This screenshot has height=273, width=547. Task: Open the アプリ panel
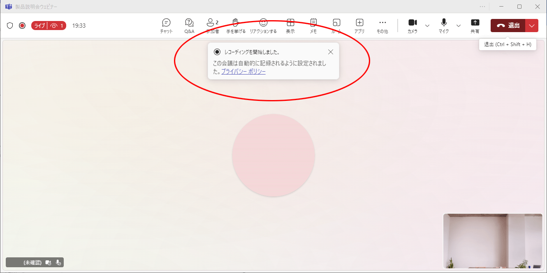click(359, 25)
